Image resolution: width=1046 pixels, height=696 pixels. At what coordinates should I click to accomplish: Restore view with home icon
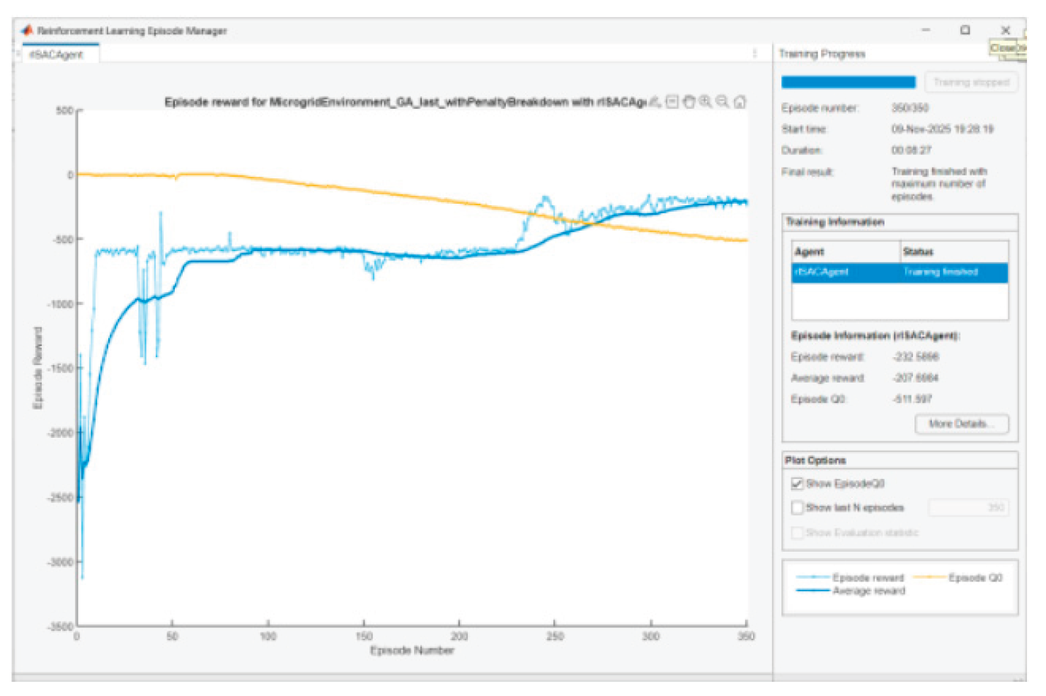[740, 102]
